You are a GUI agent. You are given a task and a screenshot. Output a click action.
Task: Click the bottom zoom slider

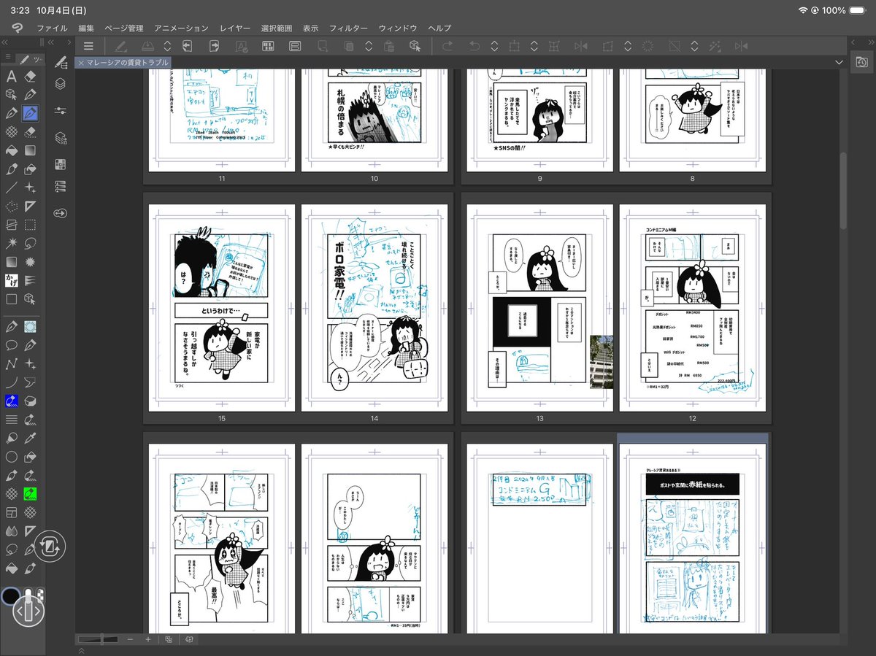point(99,639)
